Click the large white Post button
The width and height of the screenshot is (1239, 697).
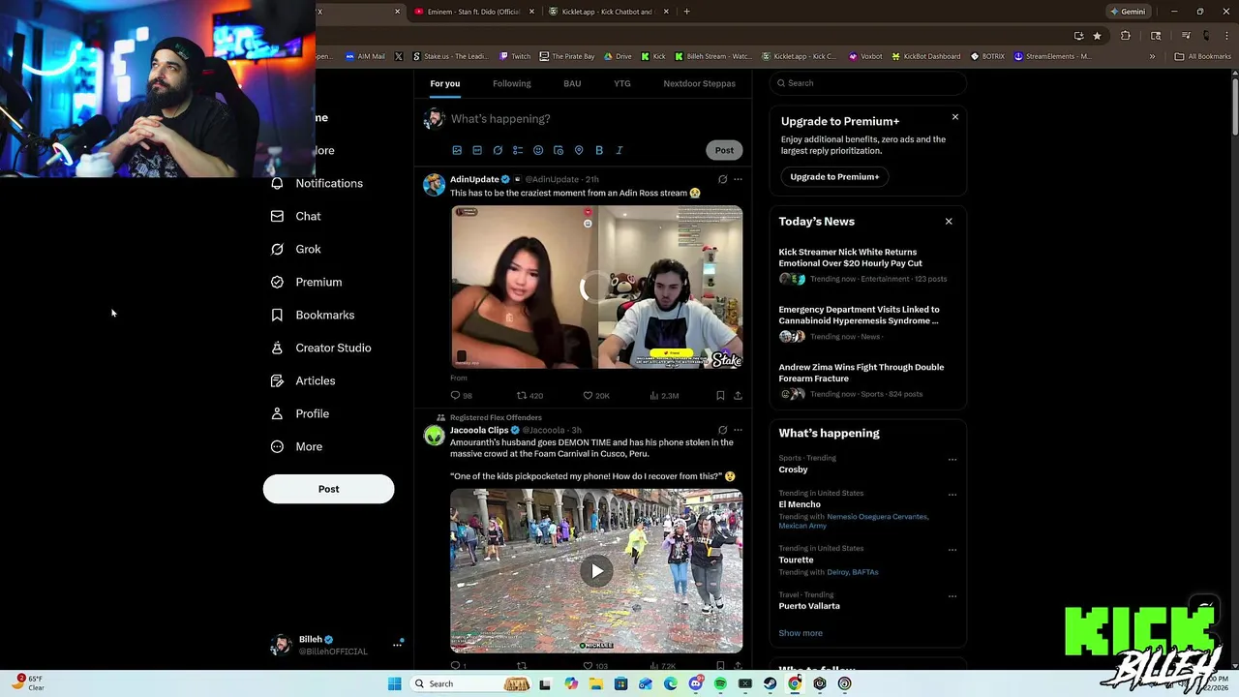click(329, 489)
